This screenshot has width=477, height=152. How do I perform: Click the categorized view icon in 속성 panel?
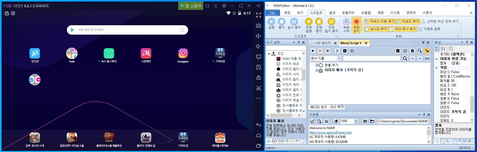pyautogui.click(x=437, y=49)
